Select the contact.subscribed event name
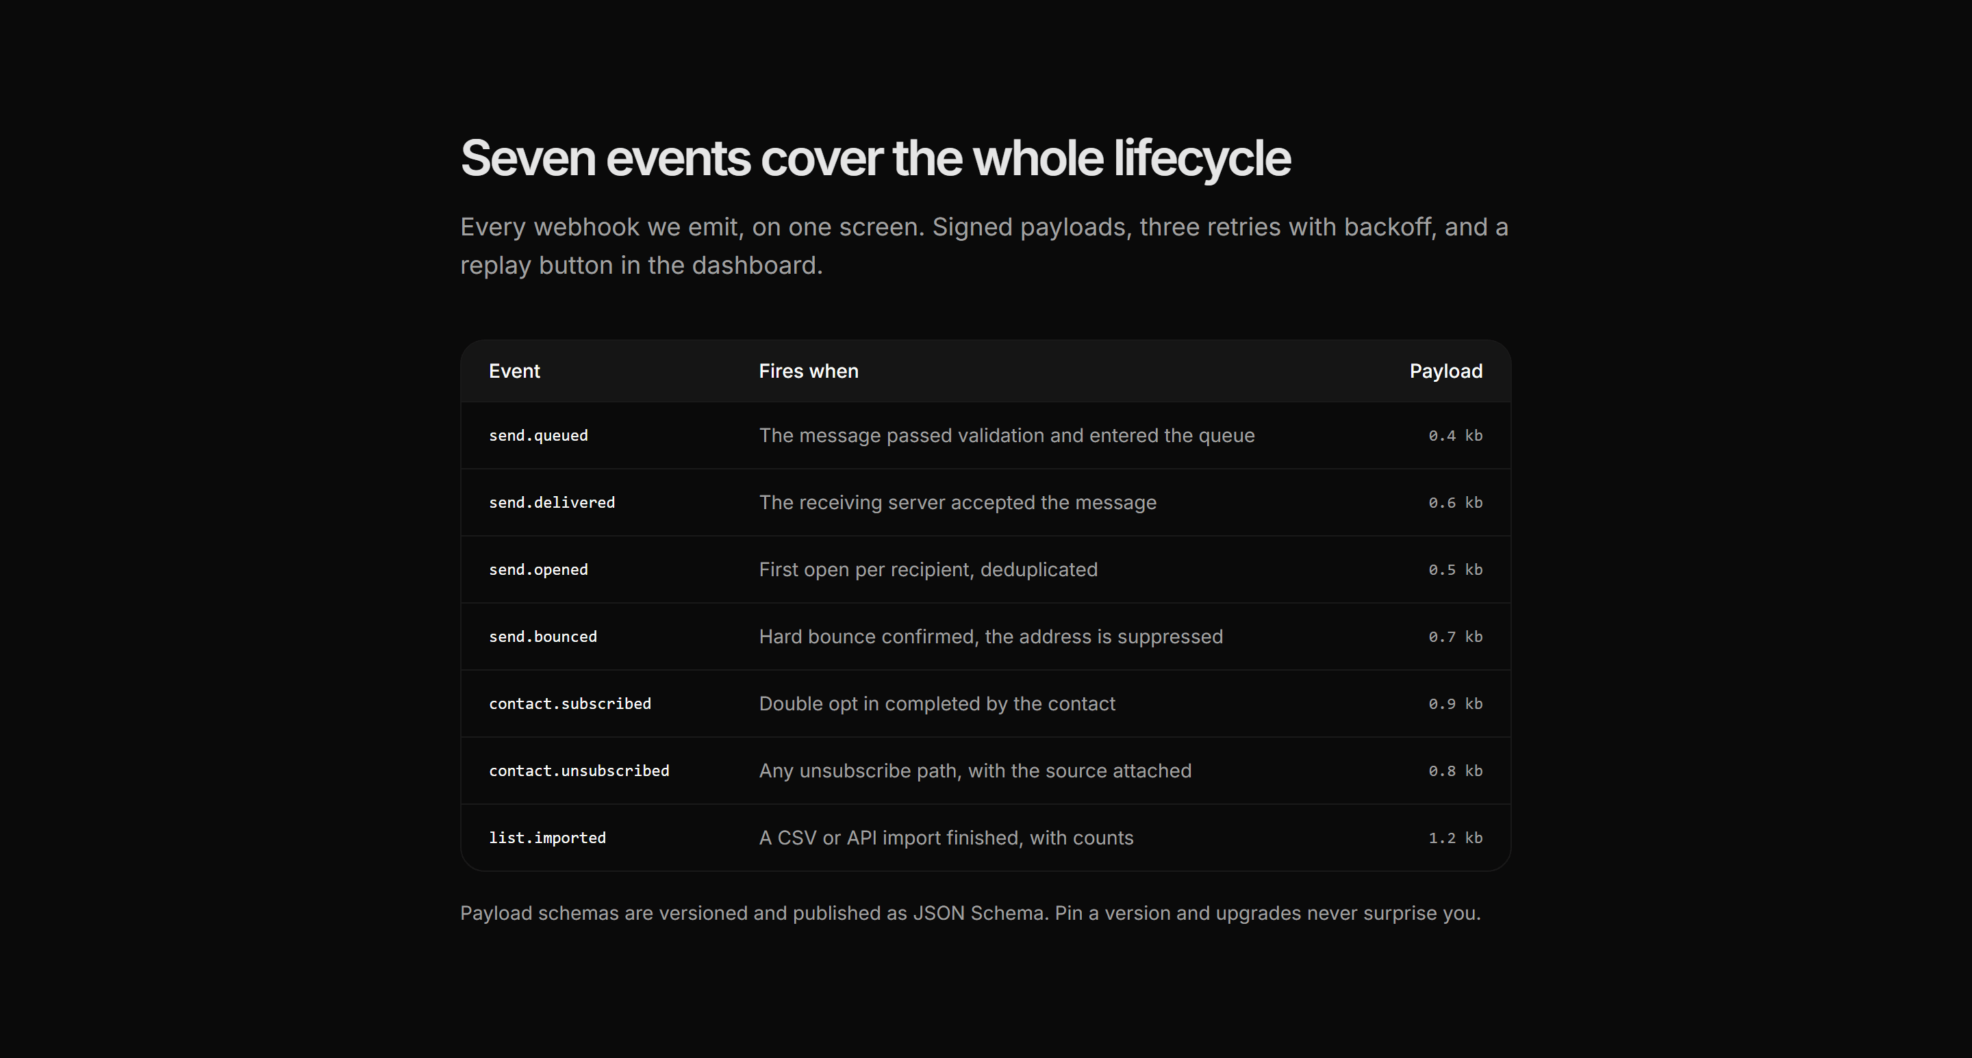This screenshot has height=1058, width=1972. (x=570, y=704)
